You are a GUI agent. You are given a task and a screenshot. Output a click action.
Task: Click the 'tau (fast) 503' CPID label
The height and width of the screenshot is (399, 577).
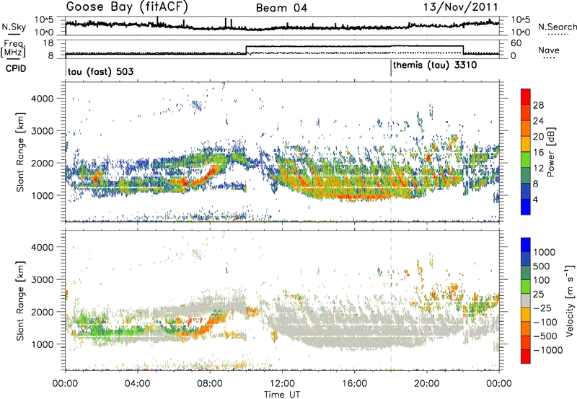(x=100, y=71)
